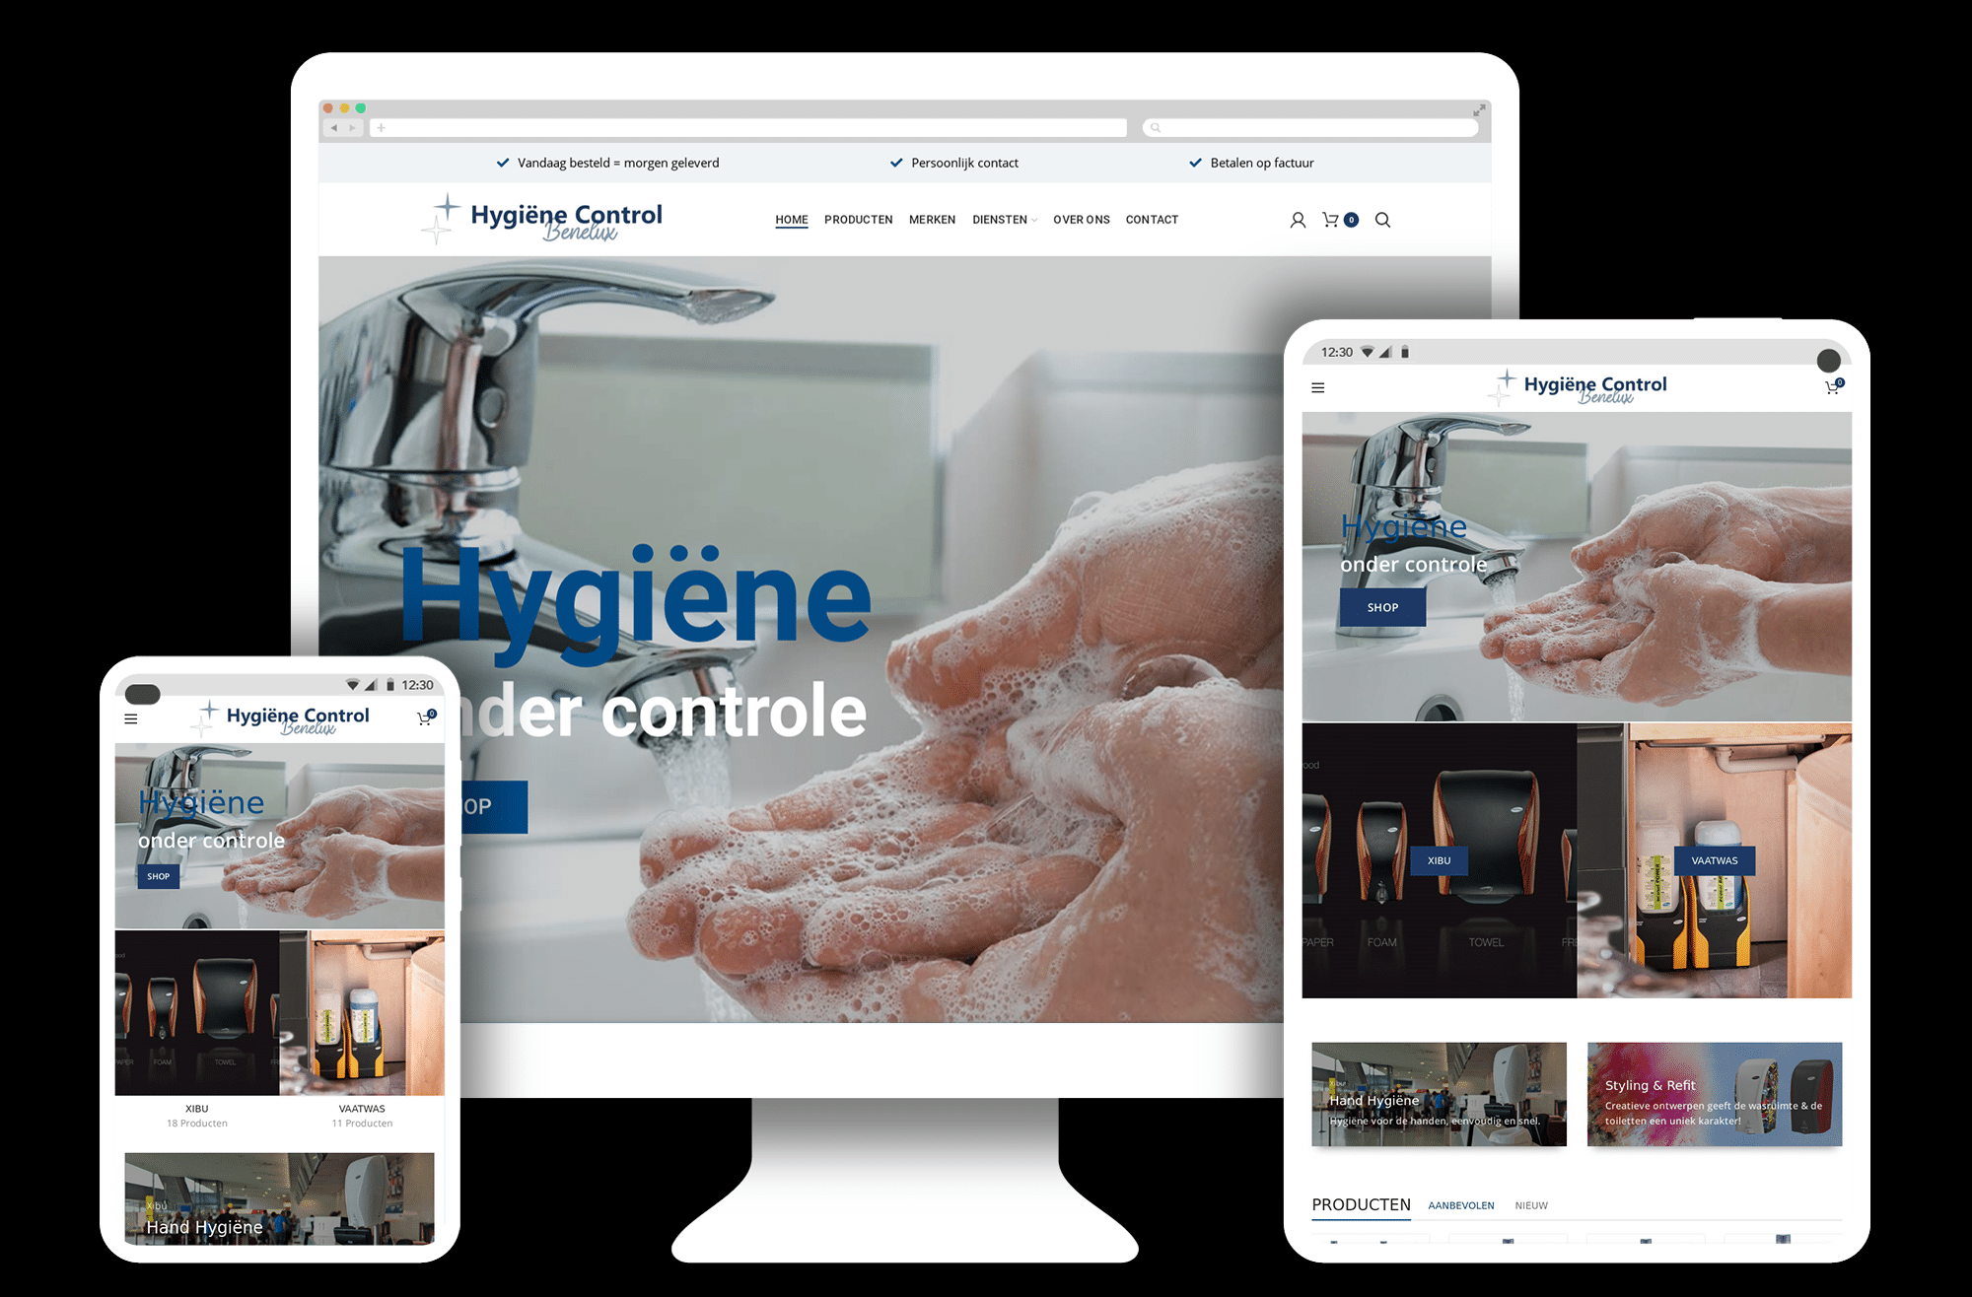Expand the MERKEN navigation dropdown
This screenshot has height=1297, width=1972.
(939, 219)
